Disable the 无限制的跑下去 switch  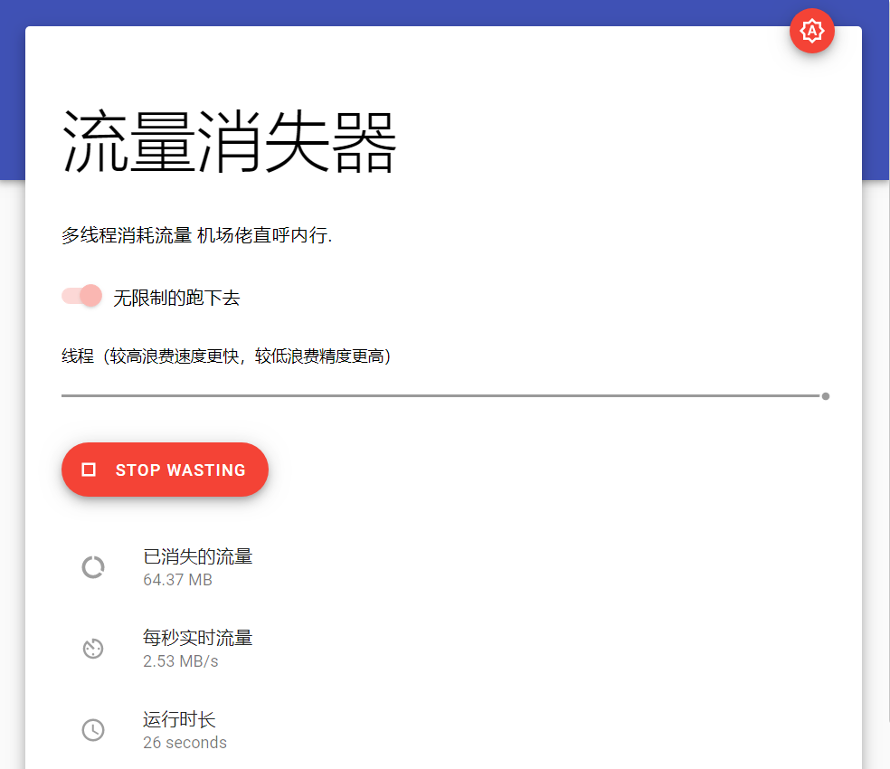point(82,296)
